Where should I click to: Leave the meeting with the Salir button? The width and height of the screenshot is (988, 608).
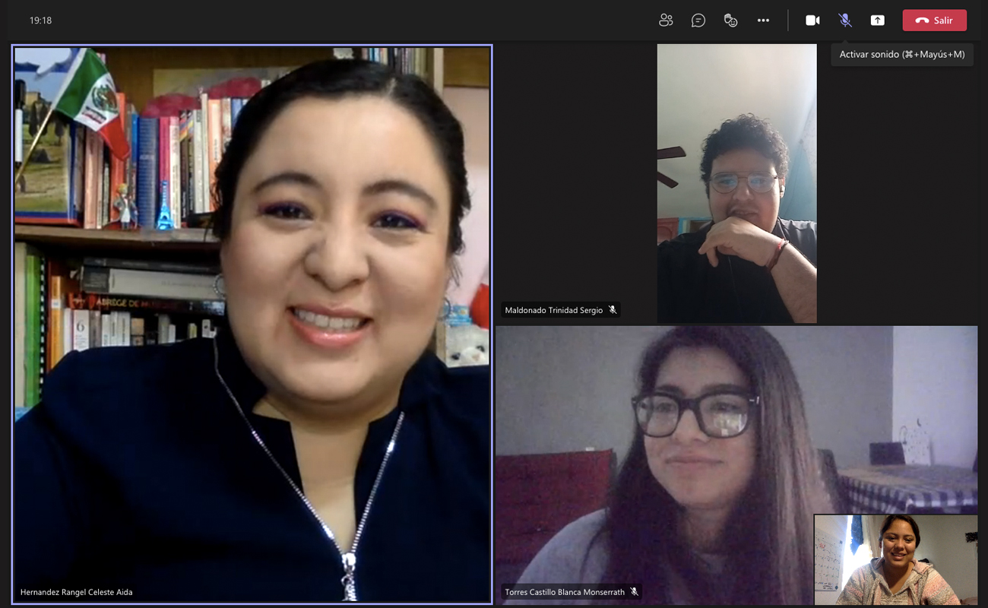pos(934,21)
